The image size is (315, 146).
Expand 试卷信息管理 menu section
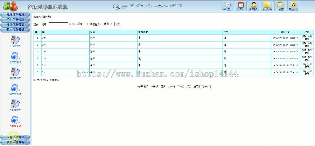coord(15,137)
